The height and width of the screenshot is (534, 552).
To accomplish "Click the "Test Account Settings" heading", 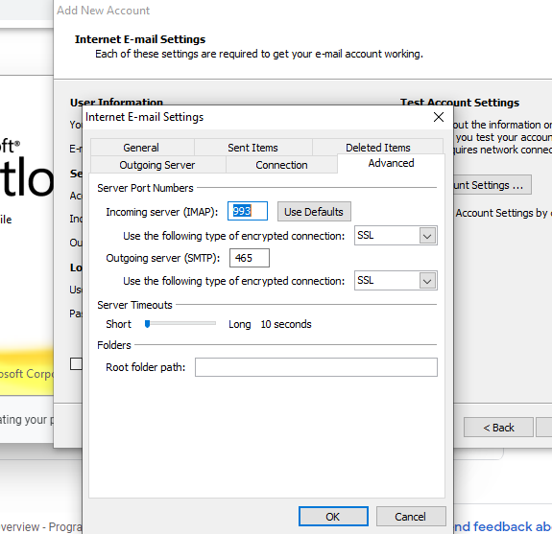I will (x=460, y=103).
